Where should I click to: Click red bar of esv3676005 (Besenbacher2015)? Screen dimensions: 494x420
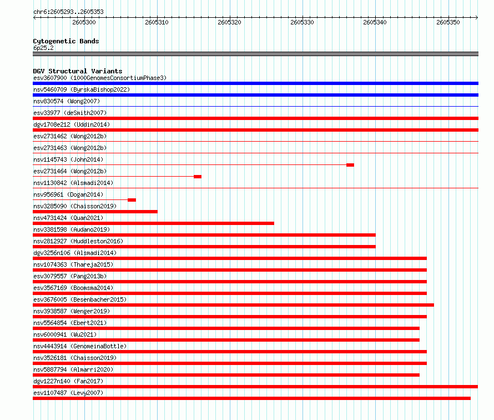click(x=234, y=305)
